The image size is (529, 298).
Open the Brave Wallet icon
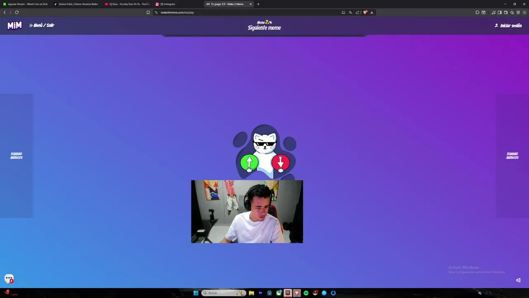(505, 12)
